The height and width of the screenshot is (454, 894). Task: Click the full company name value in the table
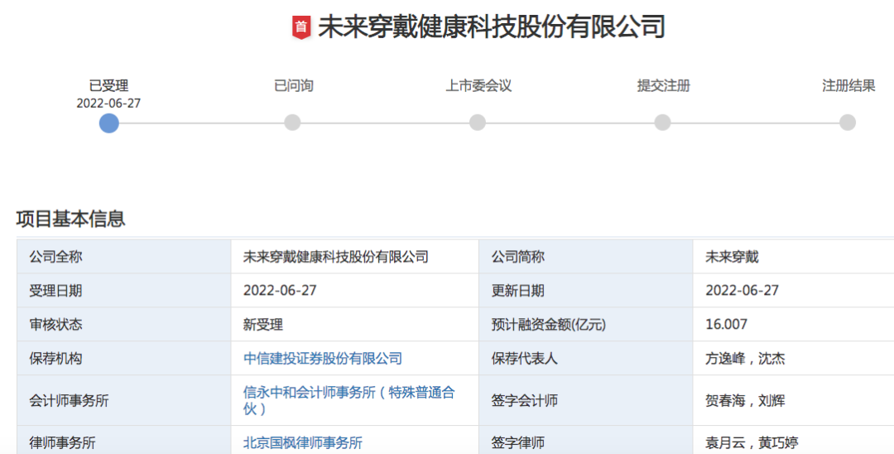pyautogui.click(x=336, y=257)
